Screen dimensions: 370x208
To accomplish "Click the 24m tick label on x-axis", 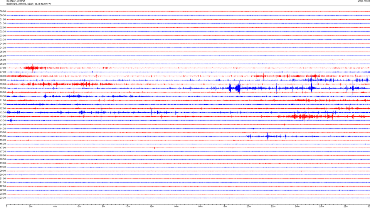I will [x=297, y=206].
